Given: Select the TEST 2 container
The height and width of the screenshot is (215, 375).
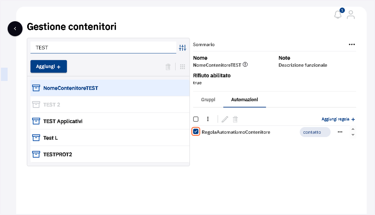Looking at the screenshot, I should tap(110, 105).
